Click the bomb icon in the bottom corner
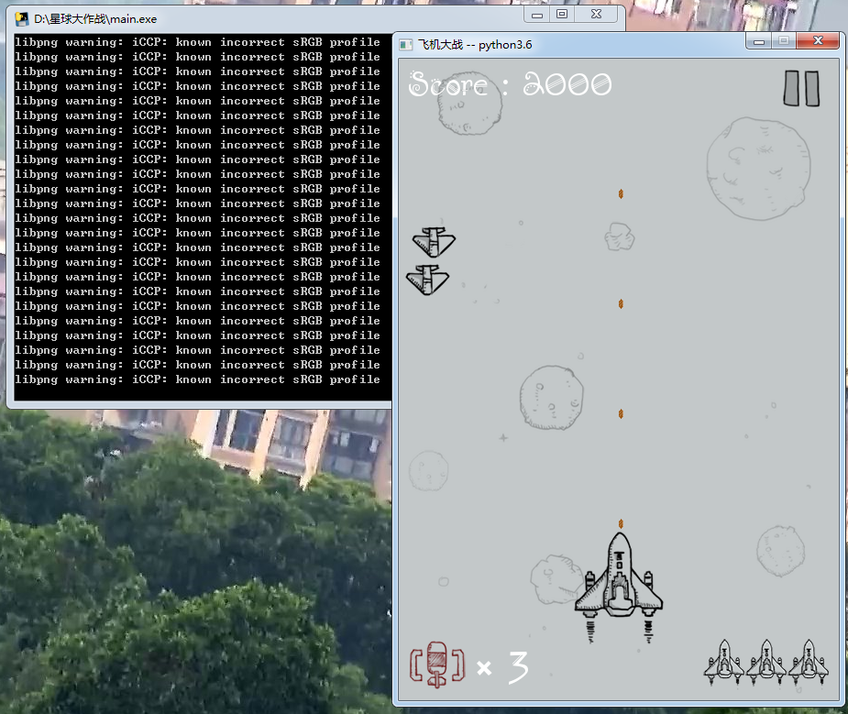The height and width of the screenshot is (714, 848). coord(437,665)
